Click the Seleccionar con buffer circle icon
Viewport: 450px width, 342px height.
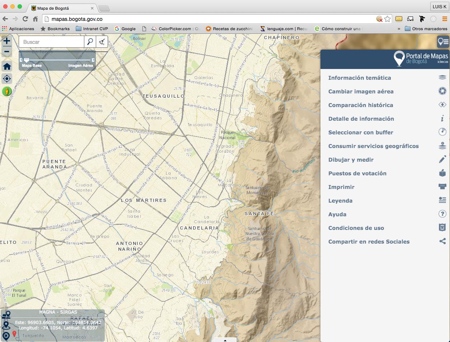pos(442,132)
